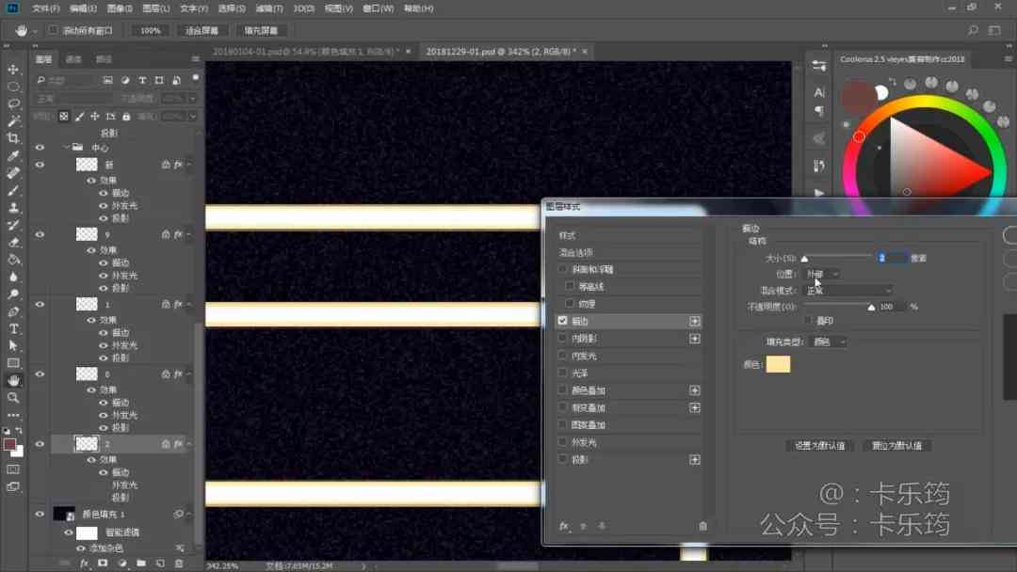Toggle 描边 effect checkbox in Layer Style

pos(562,321)
